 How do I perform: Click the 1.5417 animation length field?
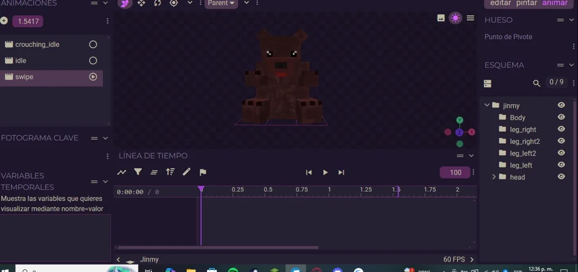pos(28,21)
